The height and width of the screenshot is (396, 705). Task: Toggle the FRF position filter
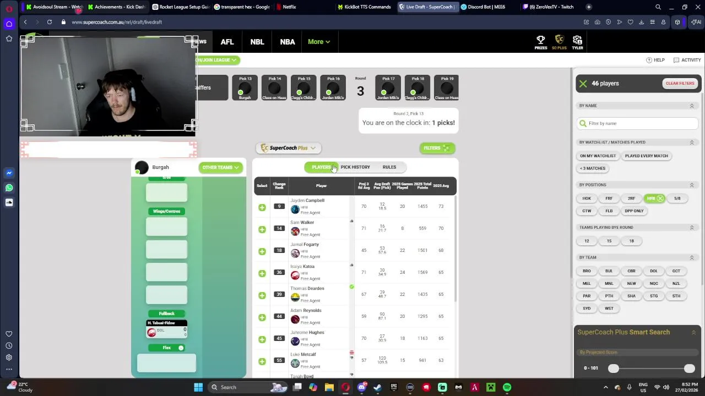(x=609, y=199)
